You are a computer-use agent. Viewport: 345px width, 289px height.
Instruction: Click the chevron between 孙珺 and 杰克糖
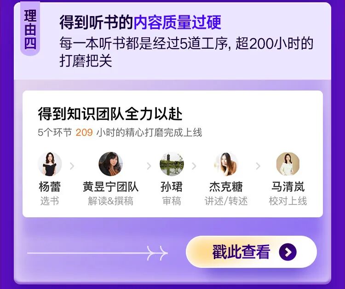[194, 166]
